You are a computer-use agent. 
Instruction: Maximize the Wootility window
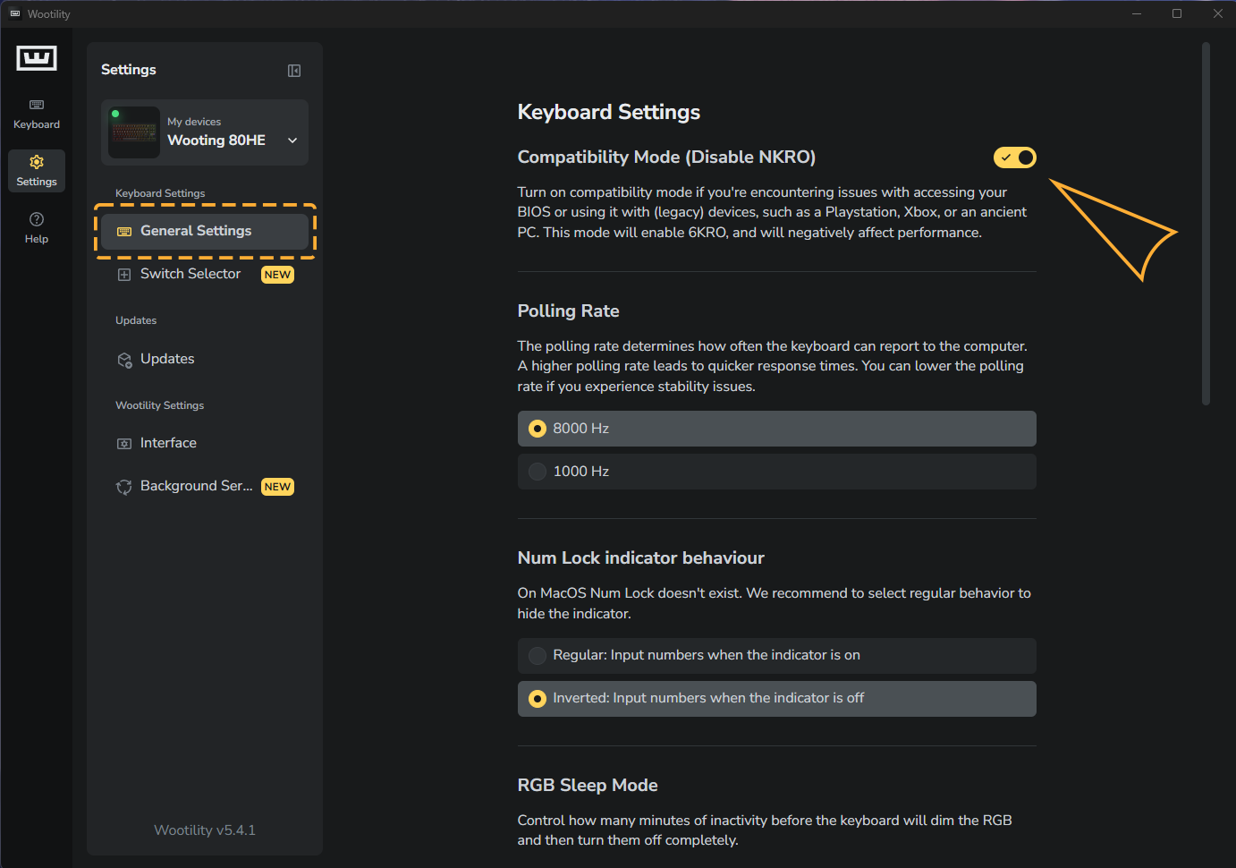tap(1177, 13)
